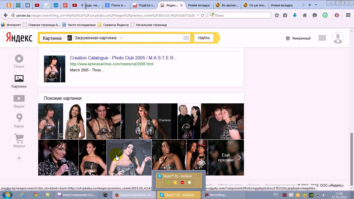Click the 77×97 result thumbnail

(54, 69)
